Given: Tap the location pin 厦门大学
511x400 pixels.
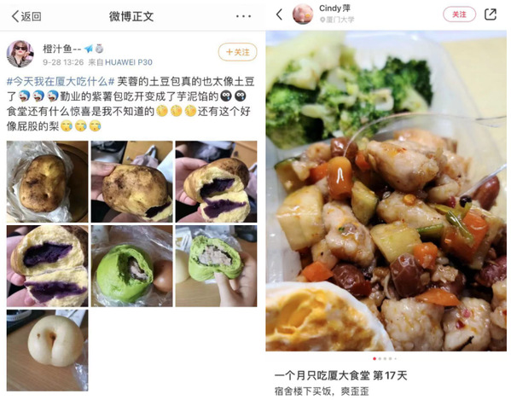Looking at the screenshot, I should pos(337,20).
